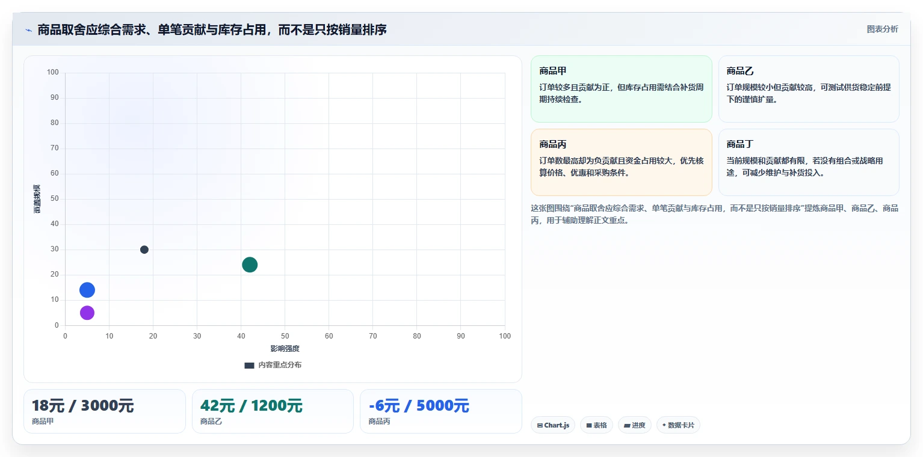Viewport: 923px width, 457px height.
Task: Click the 覆盖规模 y-axis label
Action: pyautogui.click(x=37, y=199)
